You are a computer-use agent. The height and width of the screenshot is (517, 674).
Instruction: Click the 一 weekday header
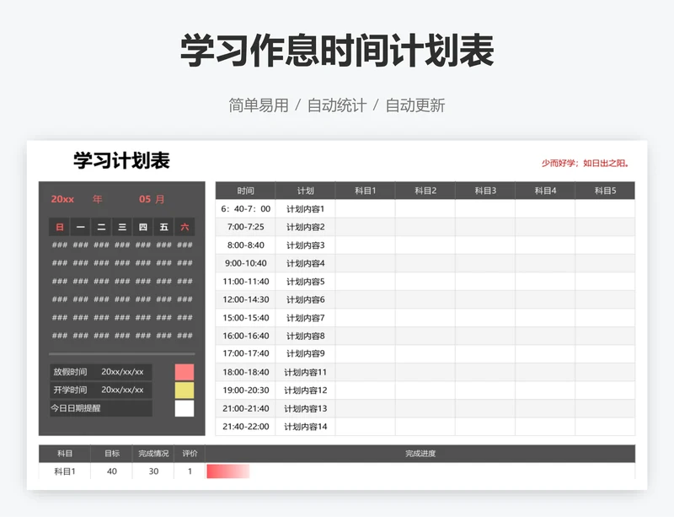click(x=80, y=227)
